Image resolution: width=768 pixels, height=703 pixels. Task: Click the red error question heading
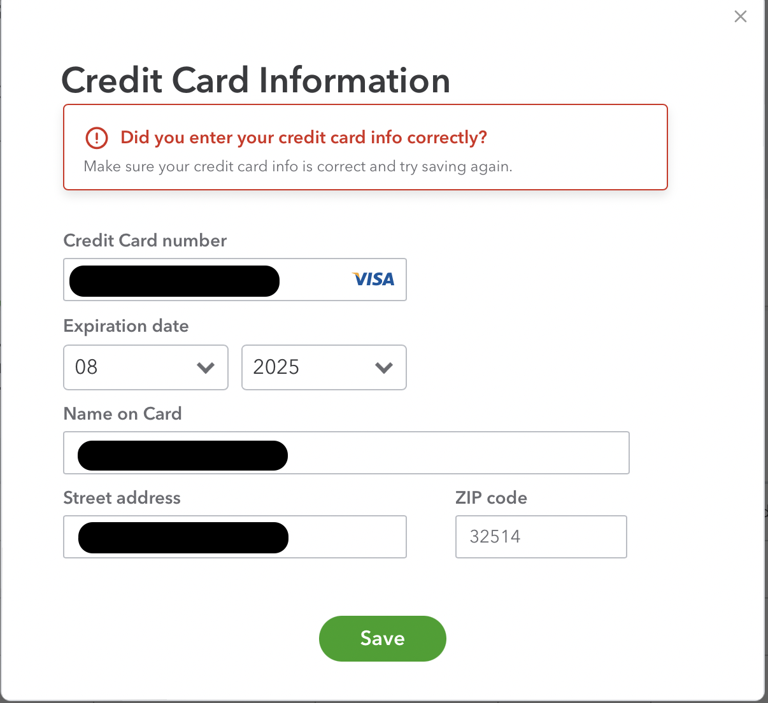(x=304, y=138)
